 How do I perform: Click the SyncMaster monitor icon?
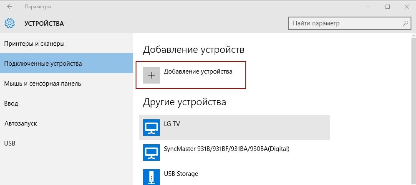tap(151, 153)
